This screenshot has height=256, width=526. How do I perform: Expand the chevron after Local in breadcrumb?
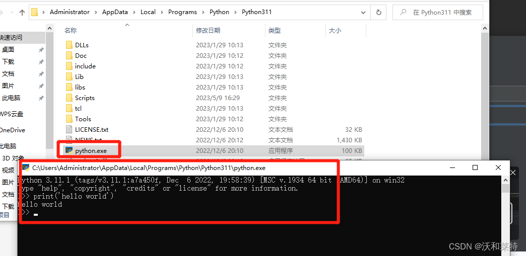(x=162, y=13)
